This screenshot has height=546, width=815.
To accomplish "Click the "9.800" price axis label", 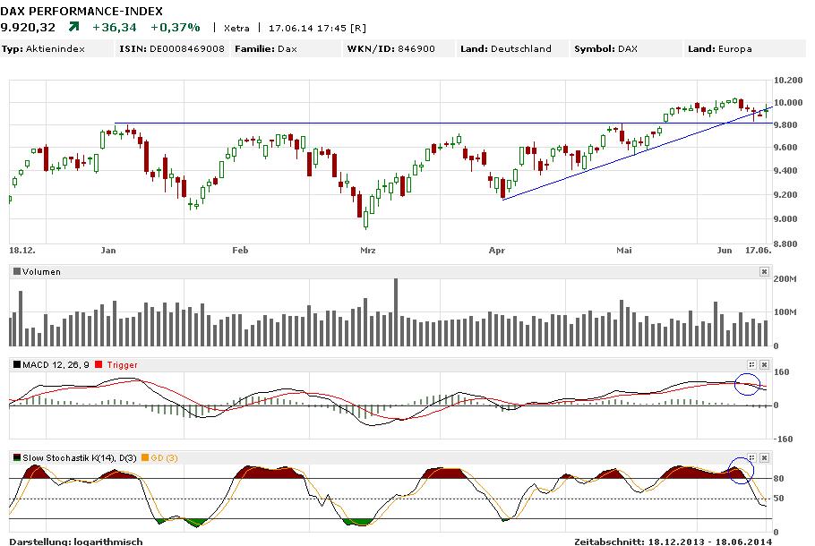I will coord(785,124).
